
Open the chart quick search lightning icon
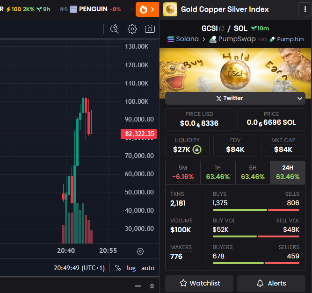pyautogui.click(x=115, y=29)
